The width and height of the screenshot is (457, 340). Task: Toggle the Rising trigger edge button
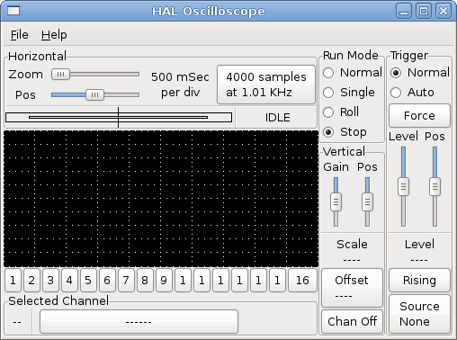(x=419, y=281)
